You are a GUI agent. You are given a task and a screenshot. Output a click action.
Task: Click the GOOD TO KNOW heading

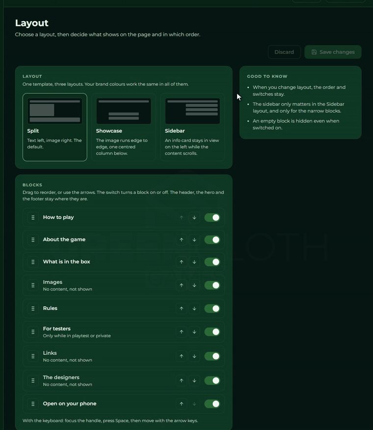click(x=267, y=76)
